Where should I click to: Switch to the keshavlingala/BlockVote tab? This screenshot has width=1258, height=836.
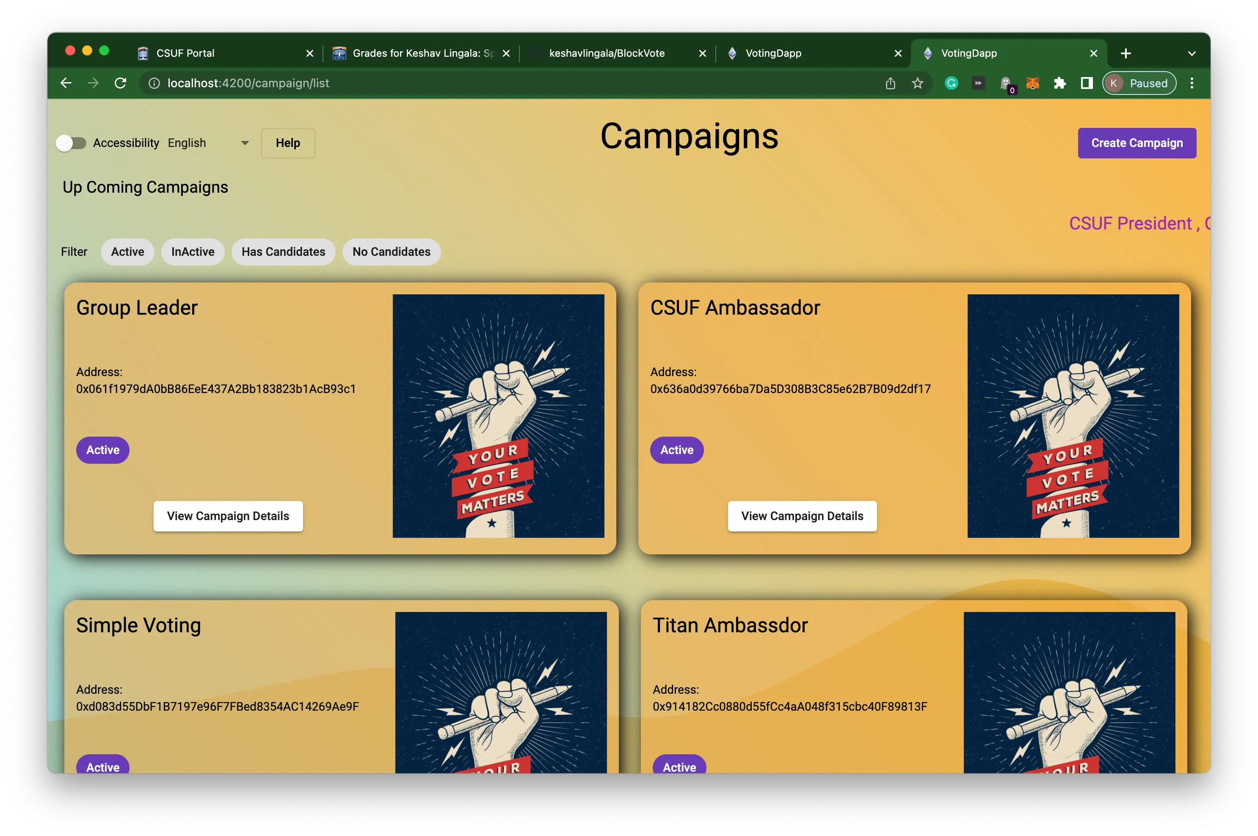[x=617, y=53]
